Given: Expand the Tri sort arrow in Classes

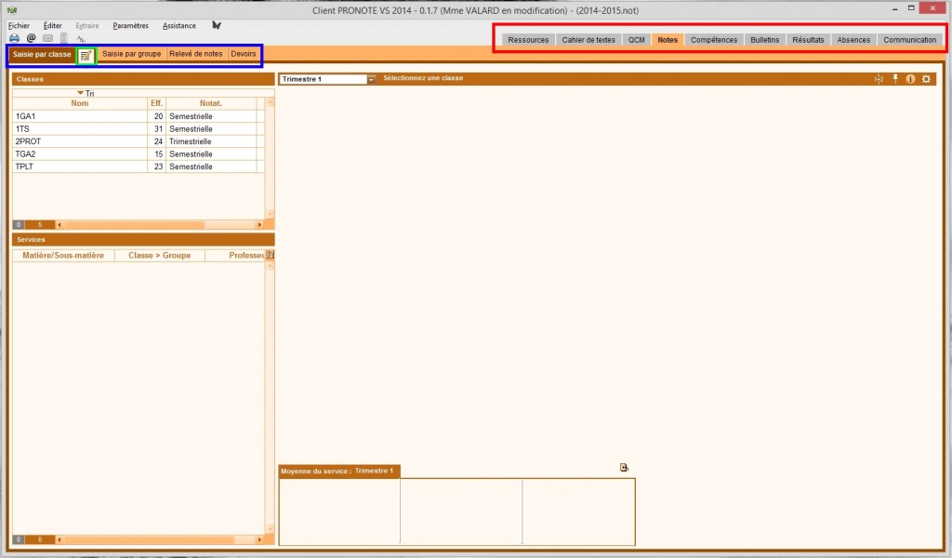Looking at the screenshot, I should pos(81,93).
